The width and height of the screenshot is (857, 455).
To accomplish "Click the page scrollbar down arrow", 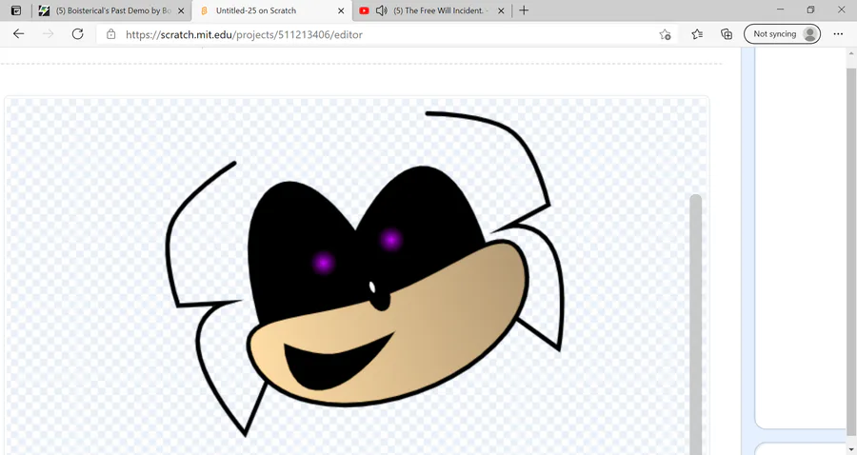I will point(851,449).
